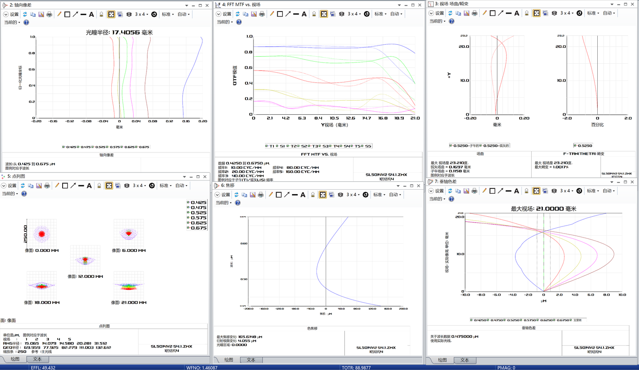The image size is (639, 370).
Task: Expand the 当前的 dropdown in the 焦移 window
Action: (x=224, y=203)
